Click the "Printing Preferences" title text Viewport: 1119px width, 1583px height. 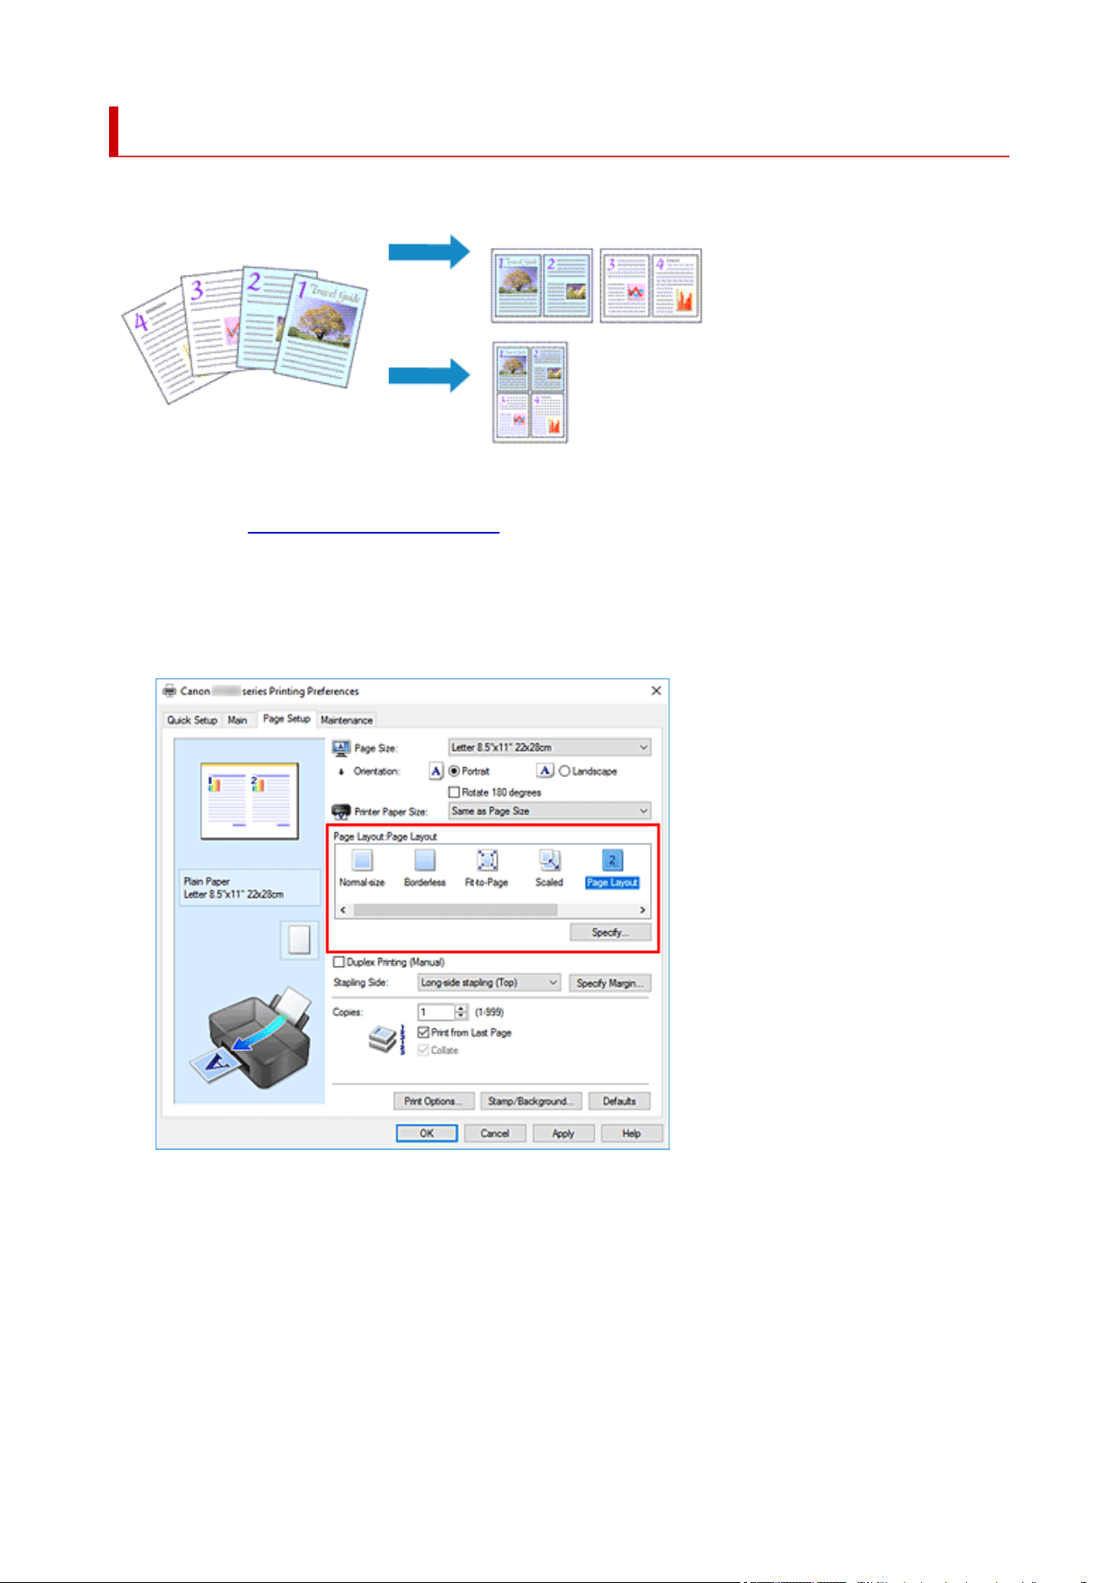pos(314,691)
